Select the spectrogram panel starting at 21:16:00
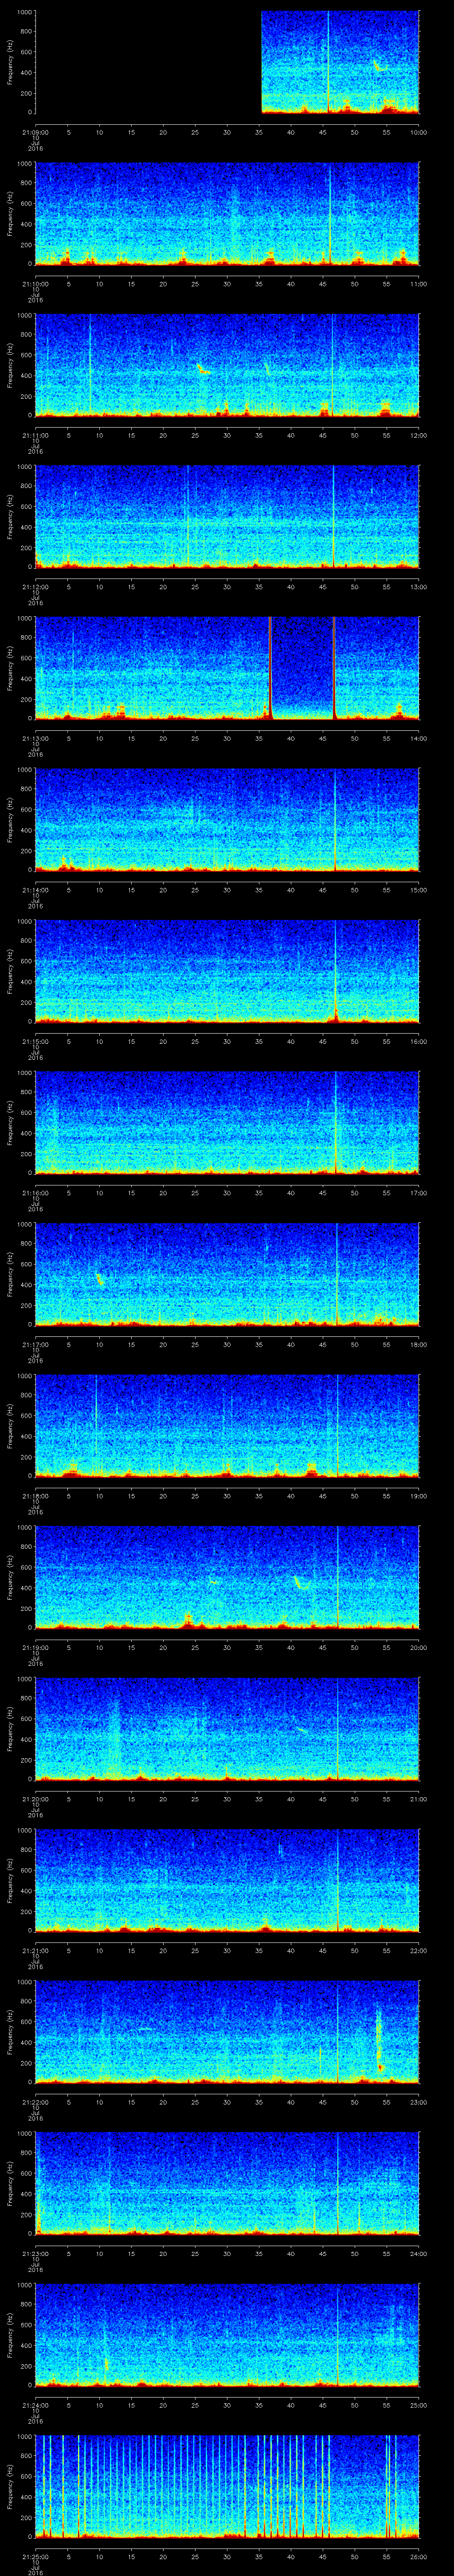 click(x=227, y=1123)
